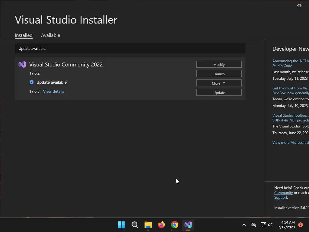Open the clock and date flyout
The height and width of the screenshot is (232, 309).
click(x=286, y=225)
